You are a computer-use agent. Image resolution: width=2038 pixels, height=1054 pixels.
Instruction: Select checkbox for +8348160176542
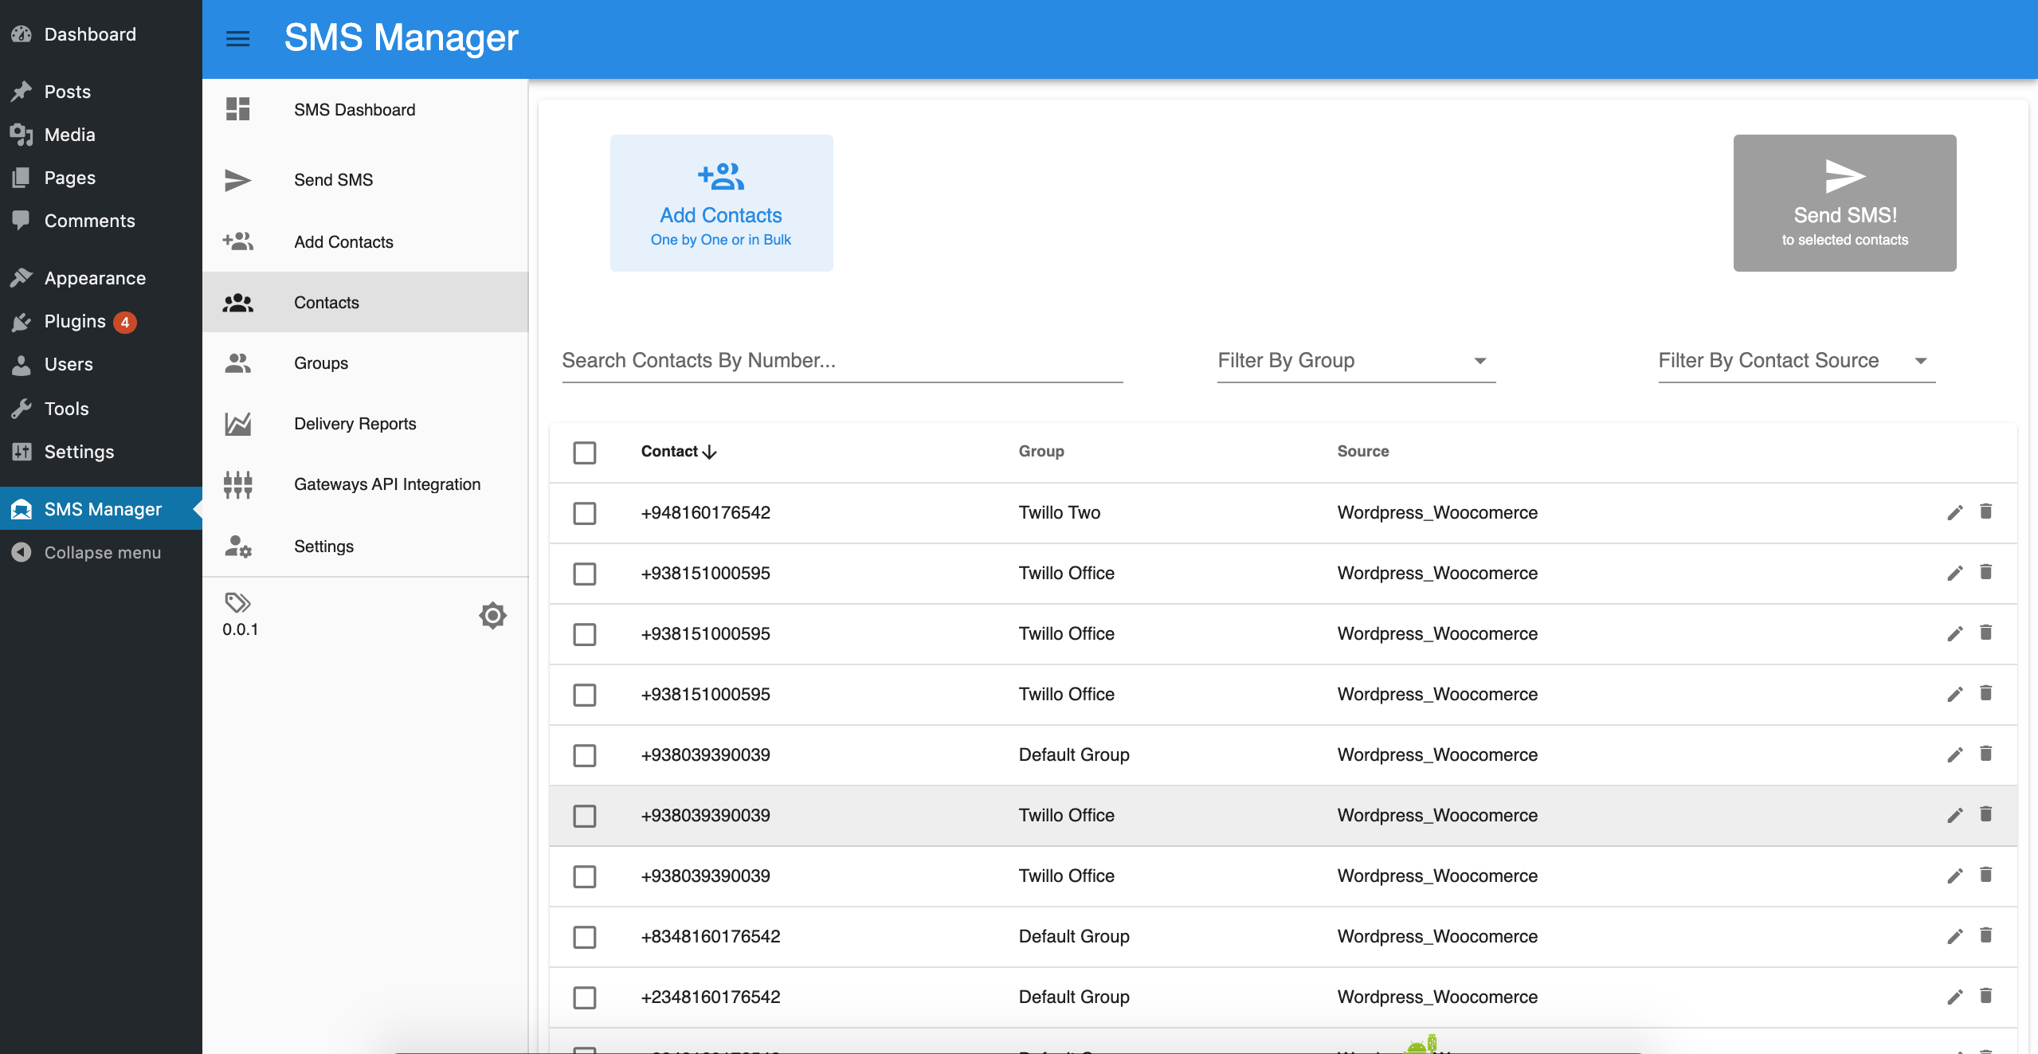point(584,937)
